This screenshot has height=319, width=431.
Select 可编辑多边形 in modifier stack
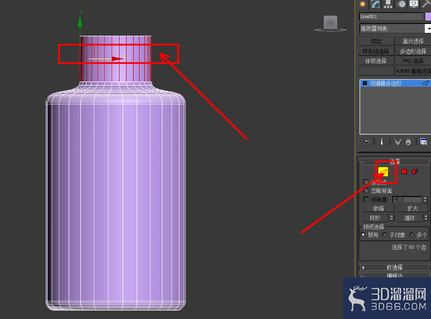pos(395,83)
